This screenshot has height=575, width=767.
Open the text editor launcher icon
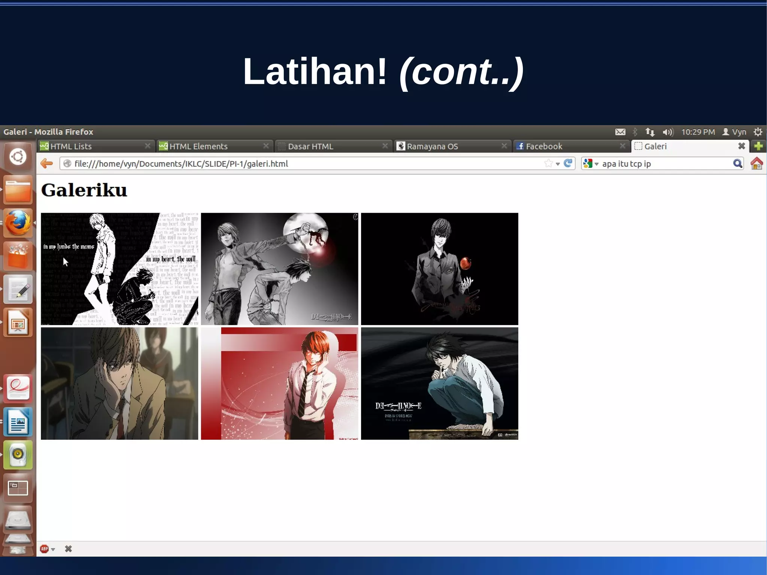[x=18, y=289]
